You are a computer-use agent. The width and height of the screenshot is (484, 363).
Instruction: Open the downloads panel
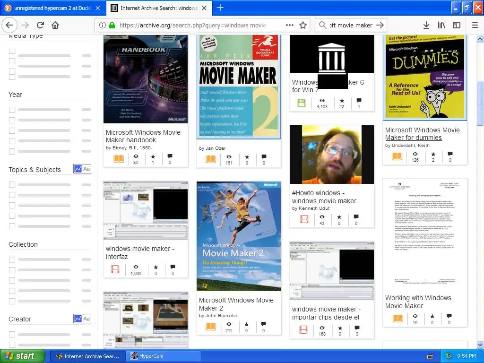point(426,26)
